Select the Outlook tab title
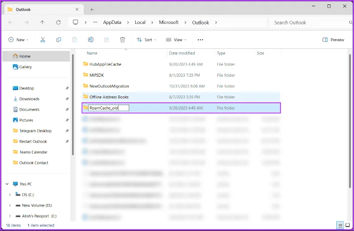 [x=23, y=9]
